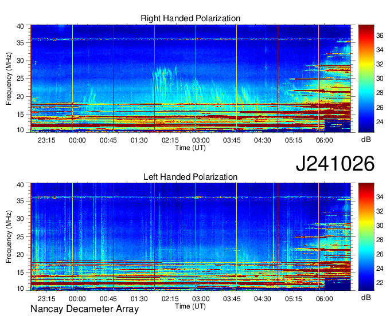Click the 24 value on the top colorbar
The width and height of the screenshot is (390, 316).
(x=380, y=122)
